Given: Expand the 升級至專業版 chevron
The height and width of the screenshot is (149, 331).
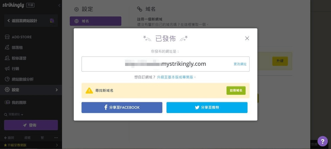Looking at the screenshot, I should [57, 145].
